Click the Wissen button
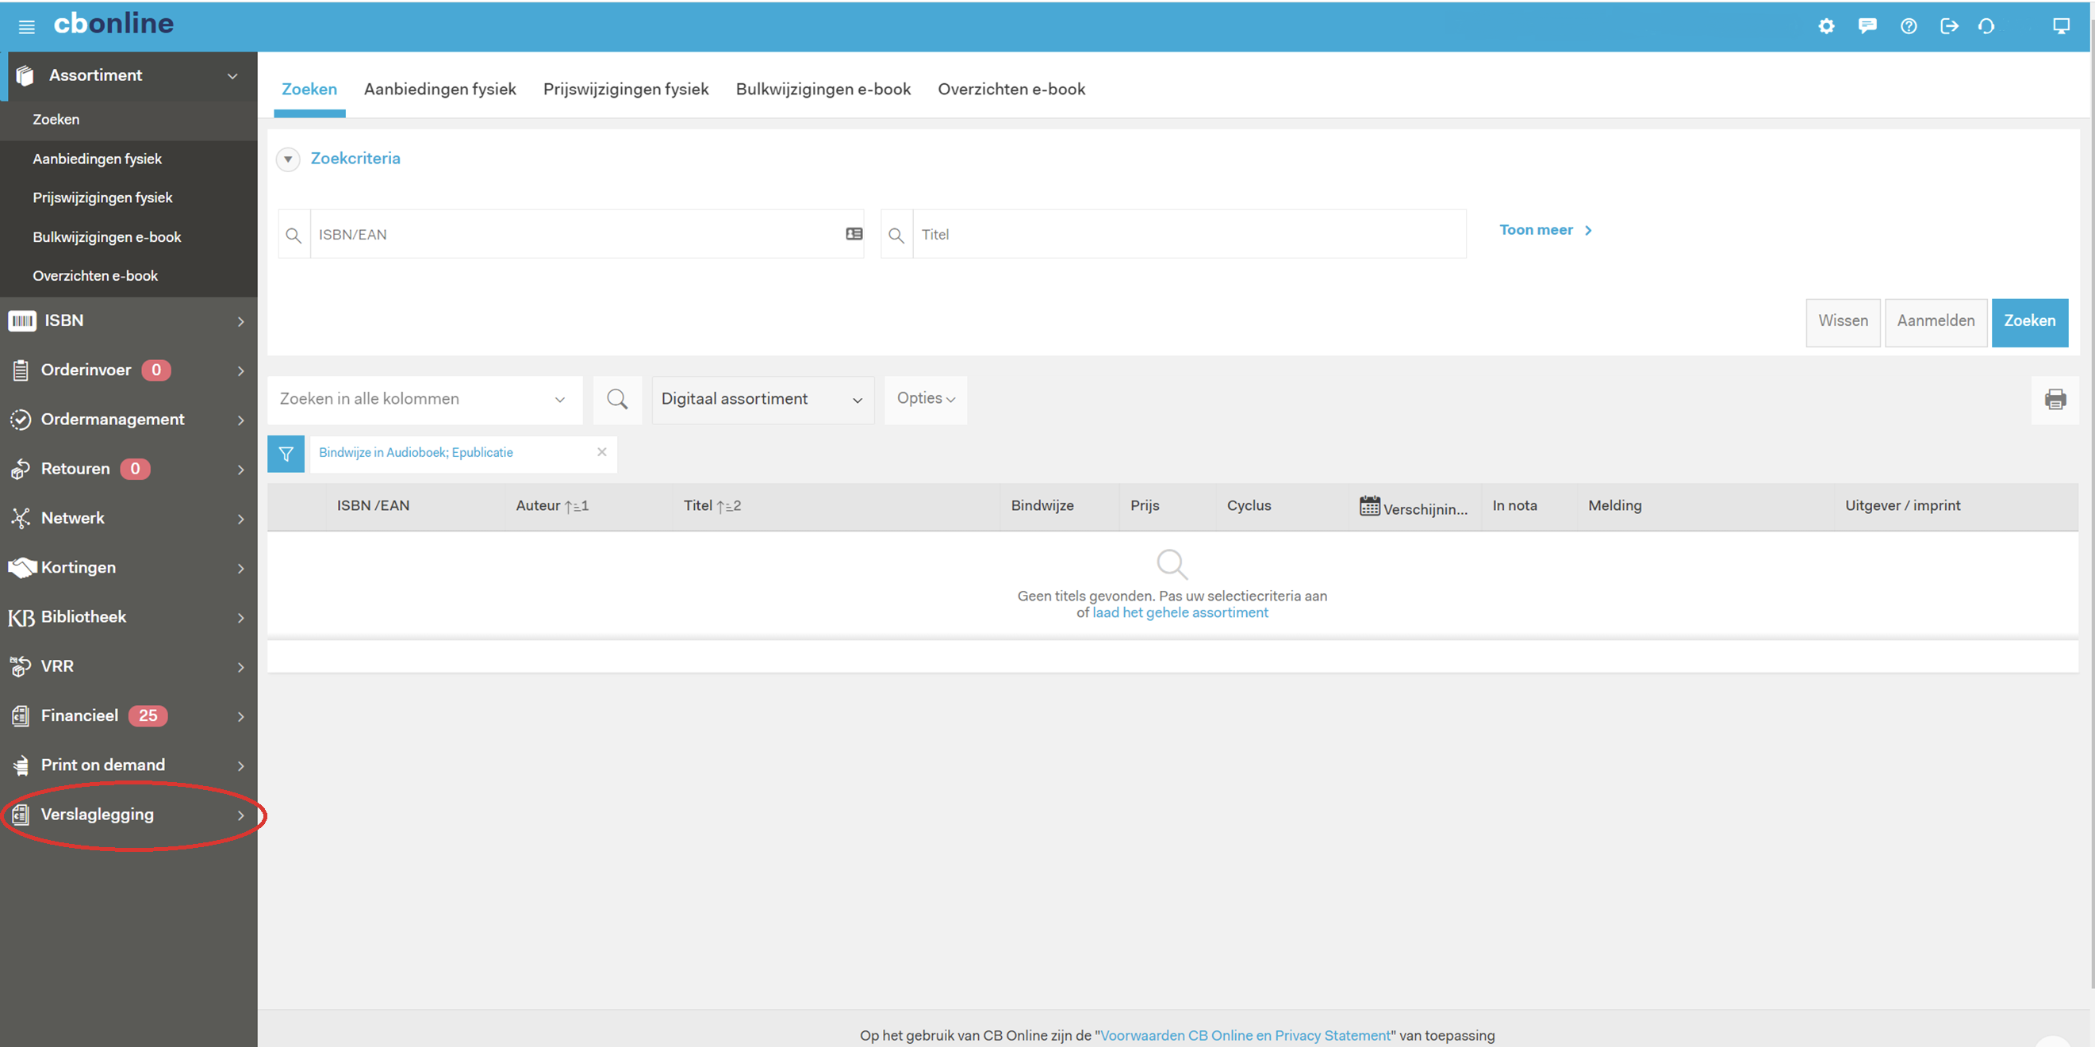Viewport: 2095px width, 1047px height. tap(1843, 322)
